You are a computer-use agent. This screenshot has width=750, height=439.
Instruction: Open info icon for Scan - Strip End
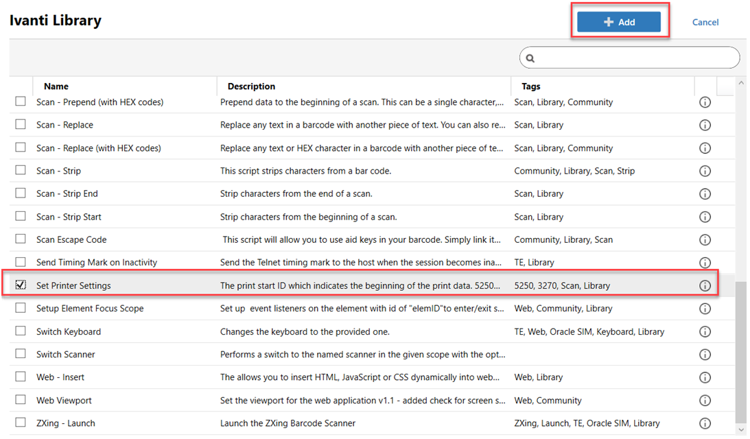coord(705,194)
